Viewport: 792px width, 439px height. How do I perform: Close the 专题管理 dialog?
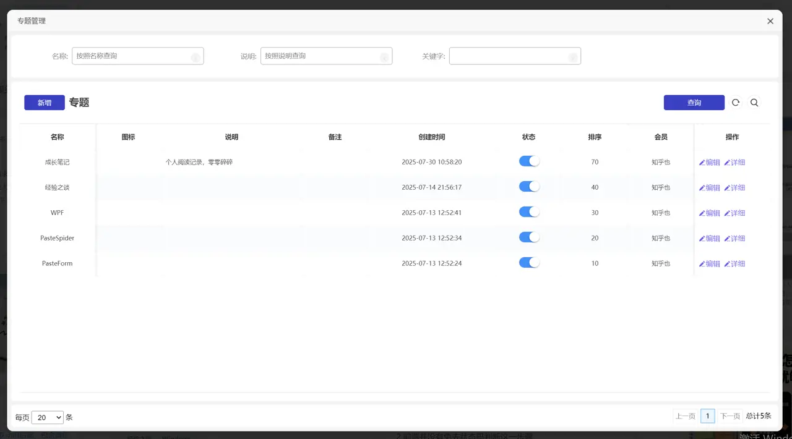click(770, 21)
